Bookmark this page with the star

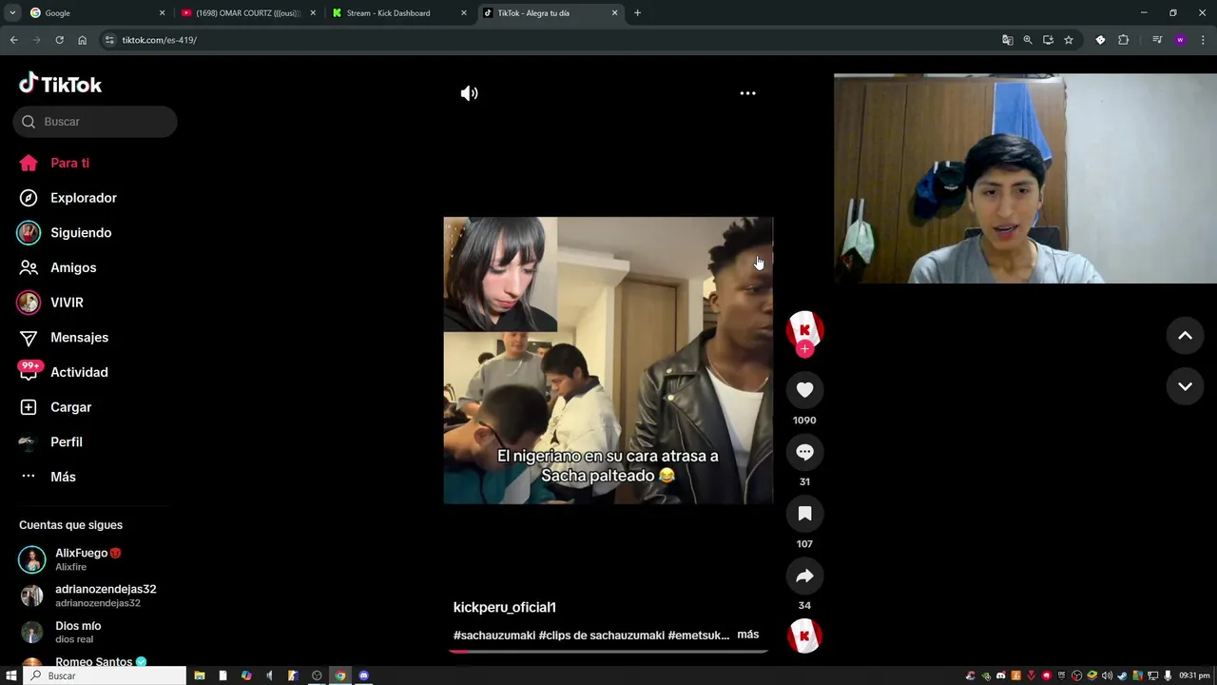(1069, 40)
